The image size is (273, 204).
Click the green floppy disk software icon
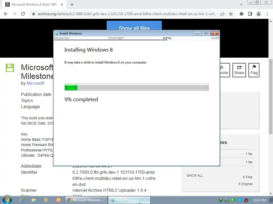point(10,68)
